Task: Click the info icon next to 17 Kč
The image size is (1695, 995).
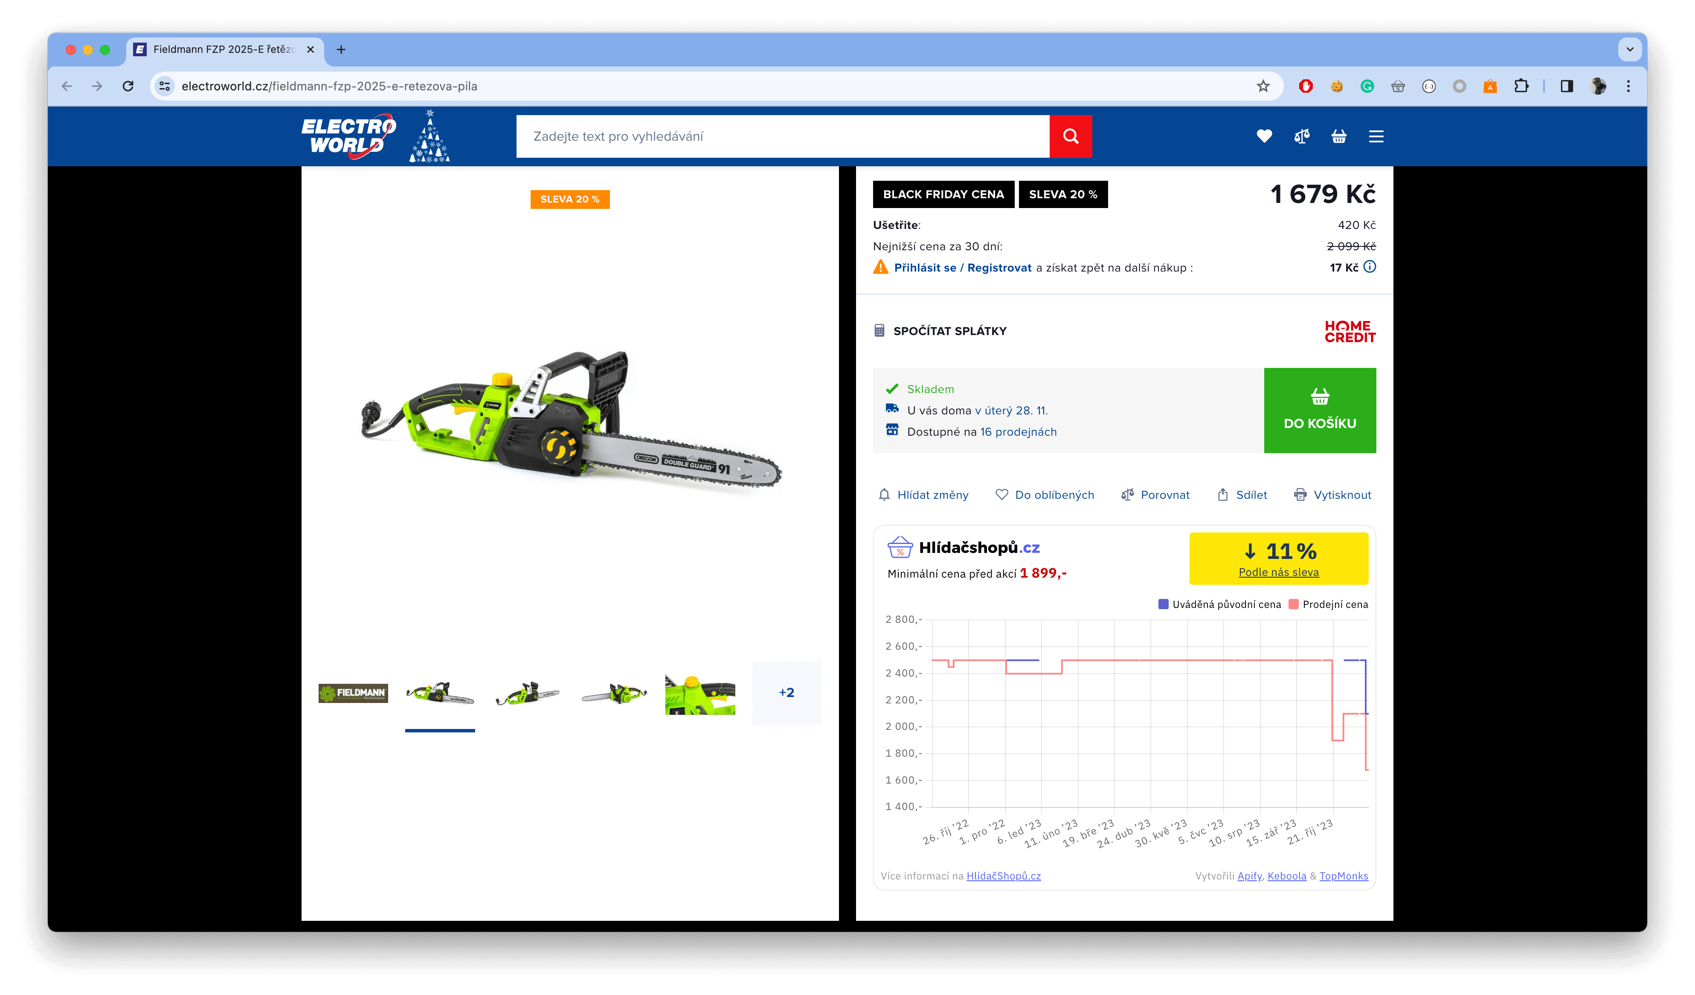Action: coord(1371,267)
